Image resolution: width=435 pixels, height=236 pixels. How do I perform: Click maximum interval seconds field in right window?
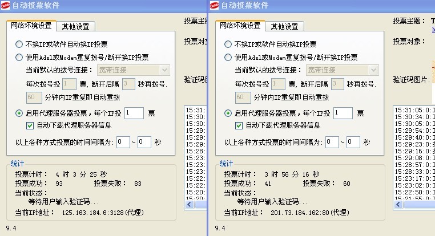(353, 142)
